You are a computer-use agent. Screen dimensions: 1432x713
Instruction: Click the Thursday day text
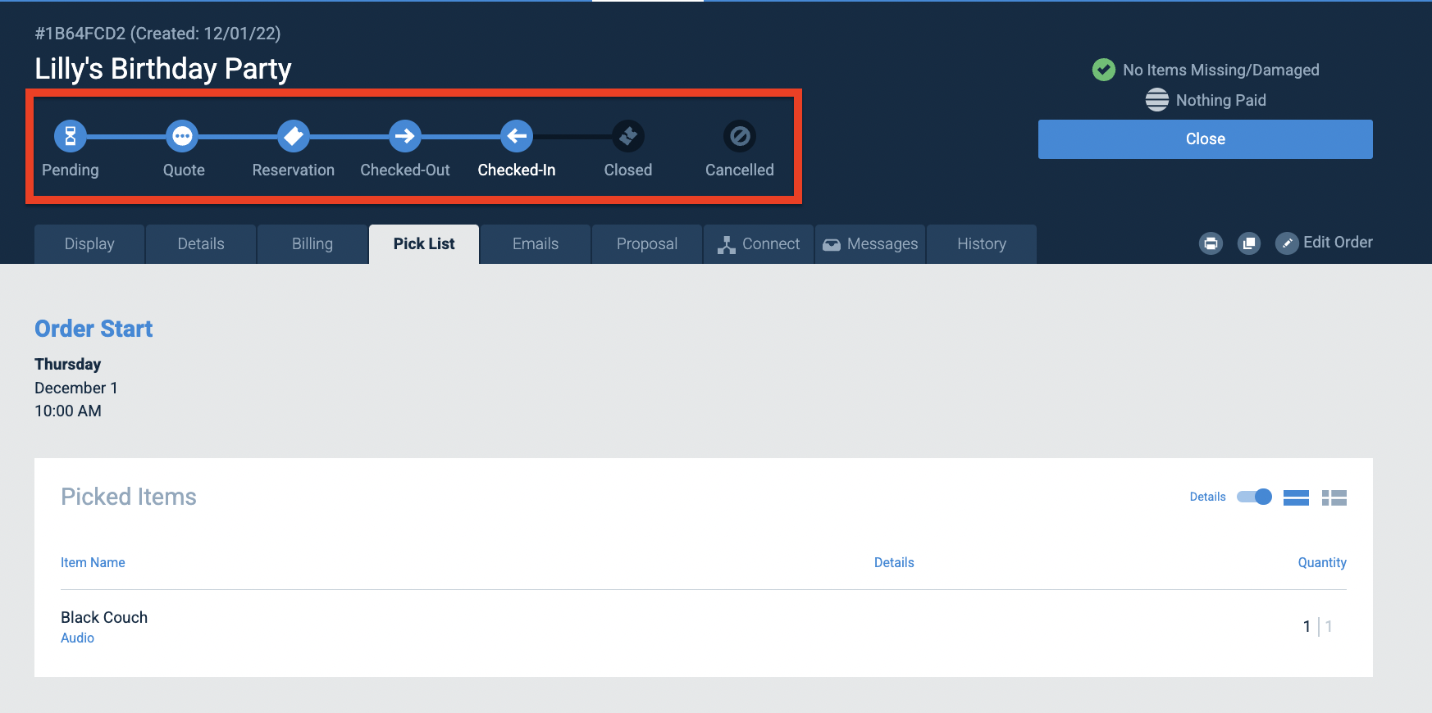click(x=67, y=364)
